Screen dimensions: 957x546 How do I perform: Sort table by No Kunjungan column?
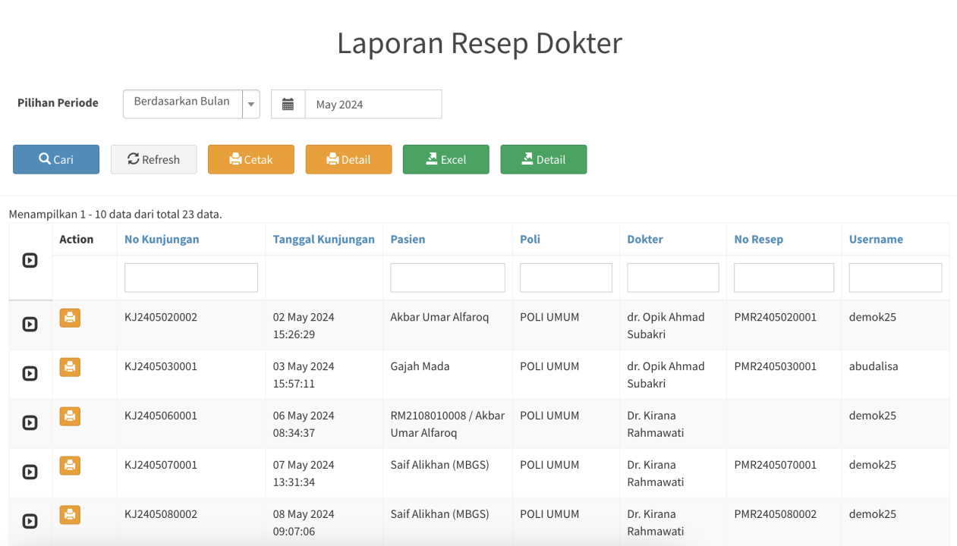pos(162,240)
